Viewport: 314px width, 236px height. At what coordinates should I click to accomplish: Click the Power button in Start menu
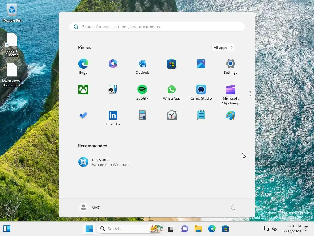point(233,207)
